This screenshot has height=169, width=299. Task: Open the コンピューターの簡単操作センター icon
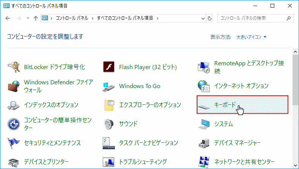[14, 124]
